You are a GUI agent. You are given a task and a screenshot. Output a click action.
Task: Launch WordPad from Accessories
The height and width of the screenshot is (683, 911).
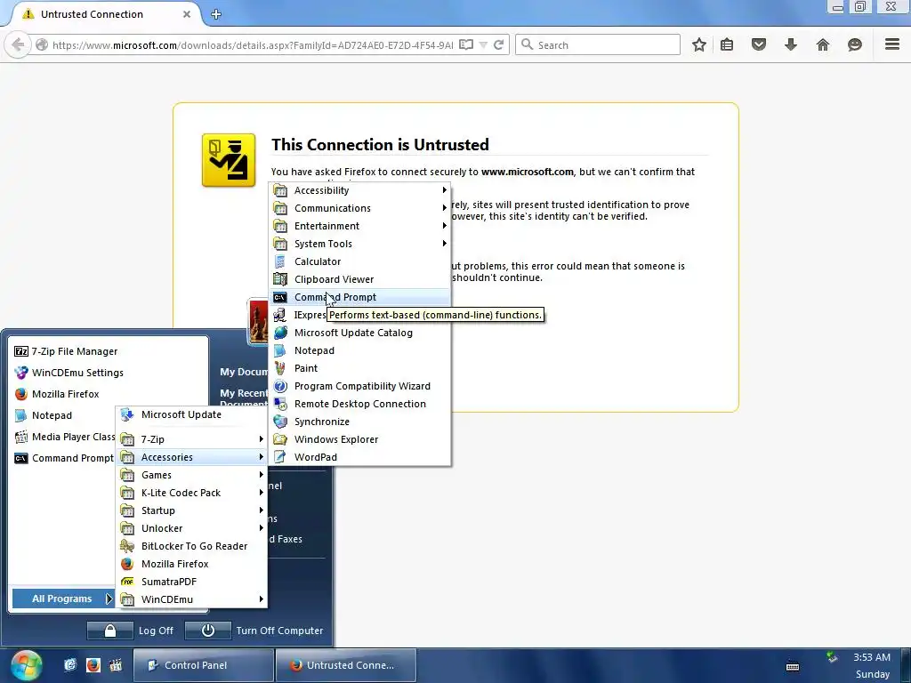[x=360, y=457]
